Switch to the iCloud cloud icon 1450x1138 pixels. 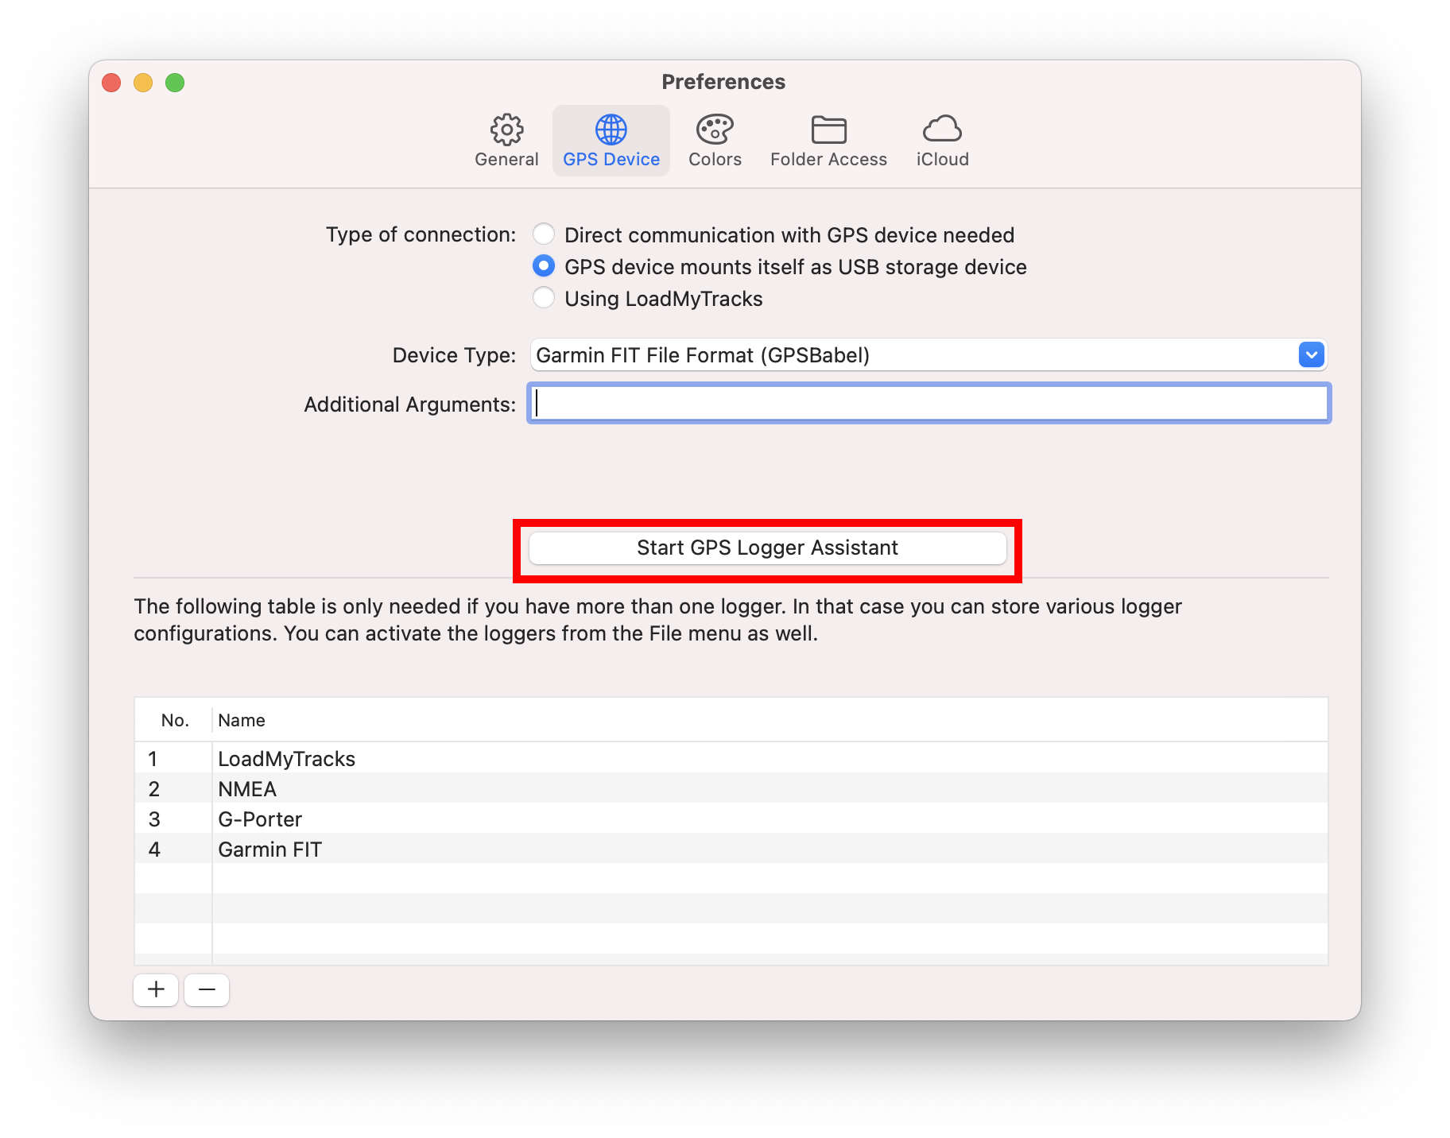(x=942, y=130)
